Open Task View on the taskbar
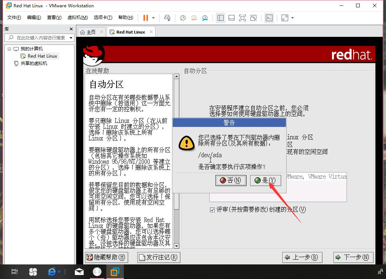 coord(15,272)
